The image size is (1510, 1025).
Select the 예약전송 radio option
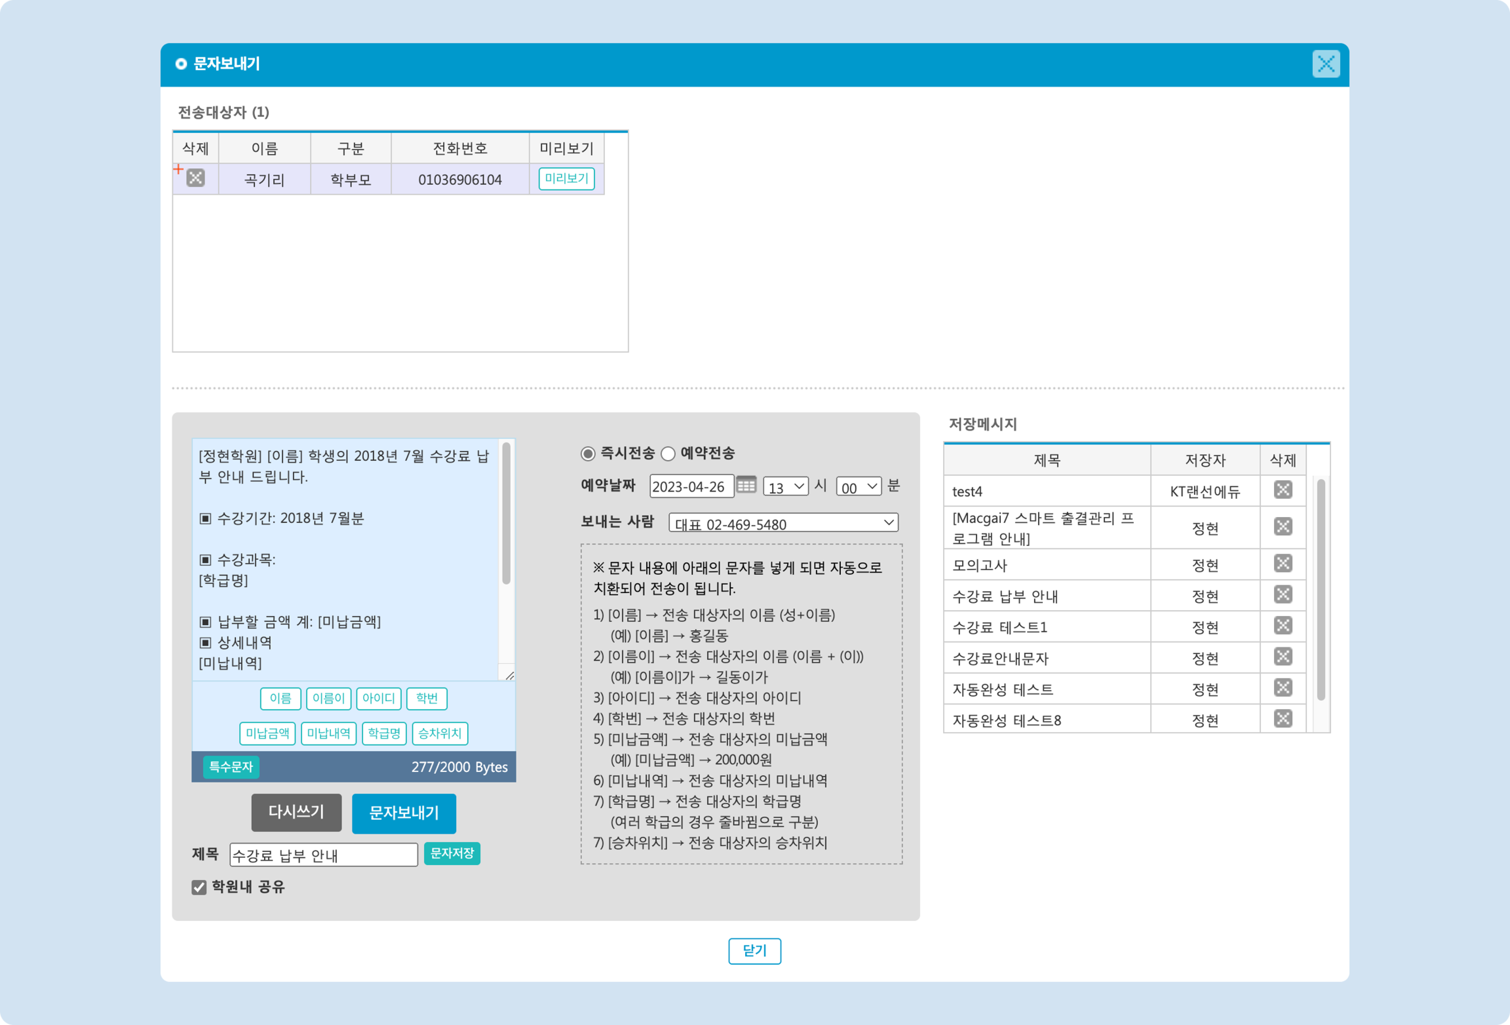[x=668, y=454]
